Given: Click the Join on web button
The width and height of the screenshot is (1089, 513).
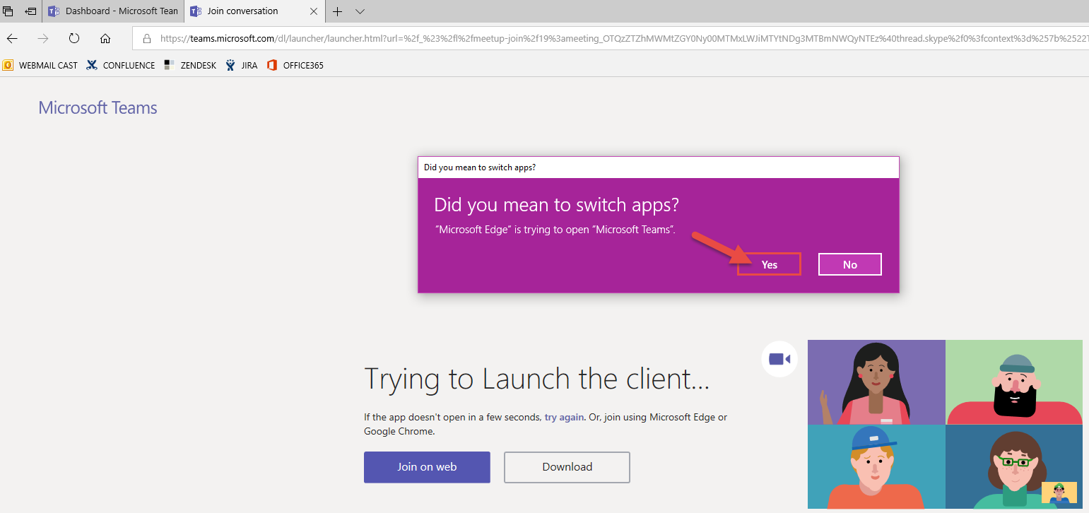Looking at the screenshot, I should [x=427, y=467].
